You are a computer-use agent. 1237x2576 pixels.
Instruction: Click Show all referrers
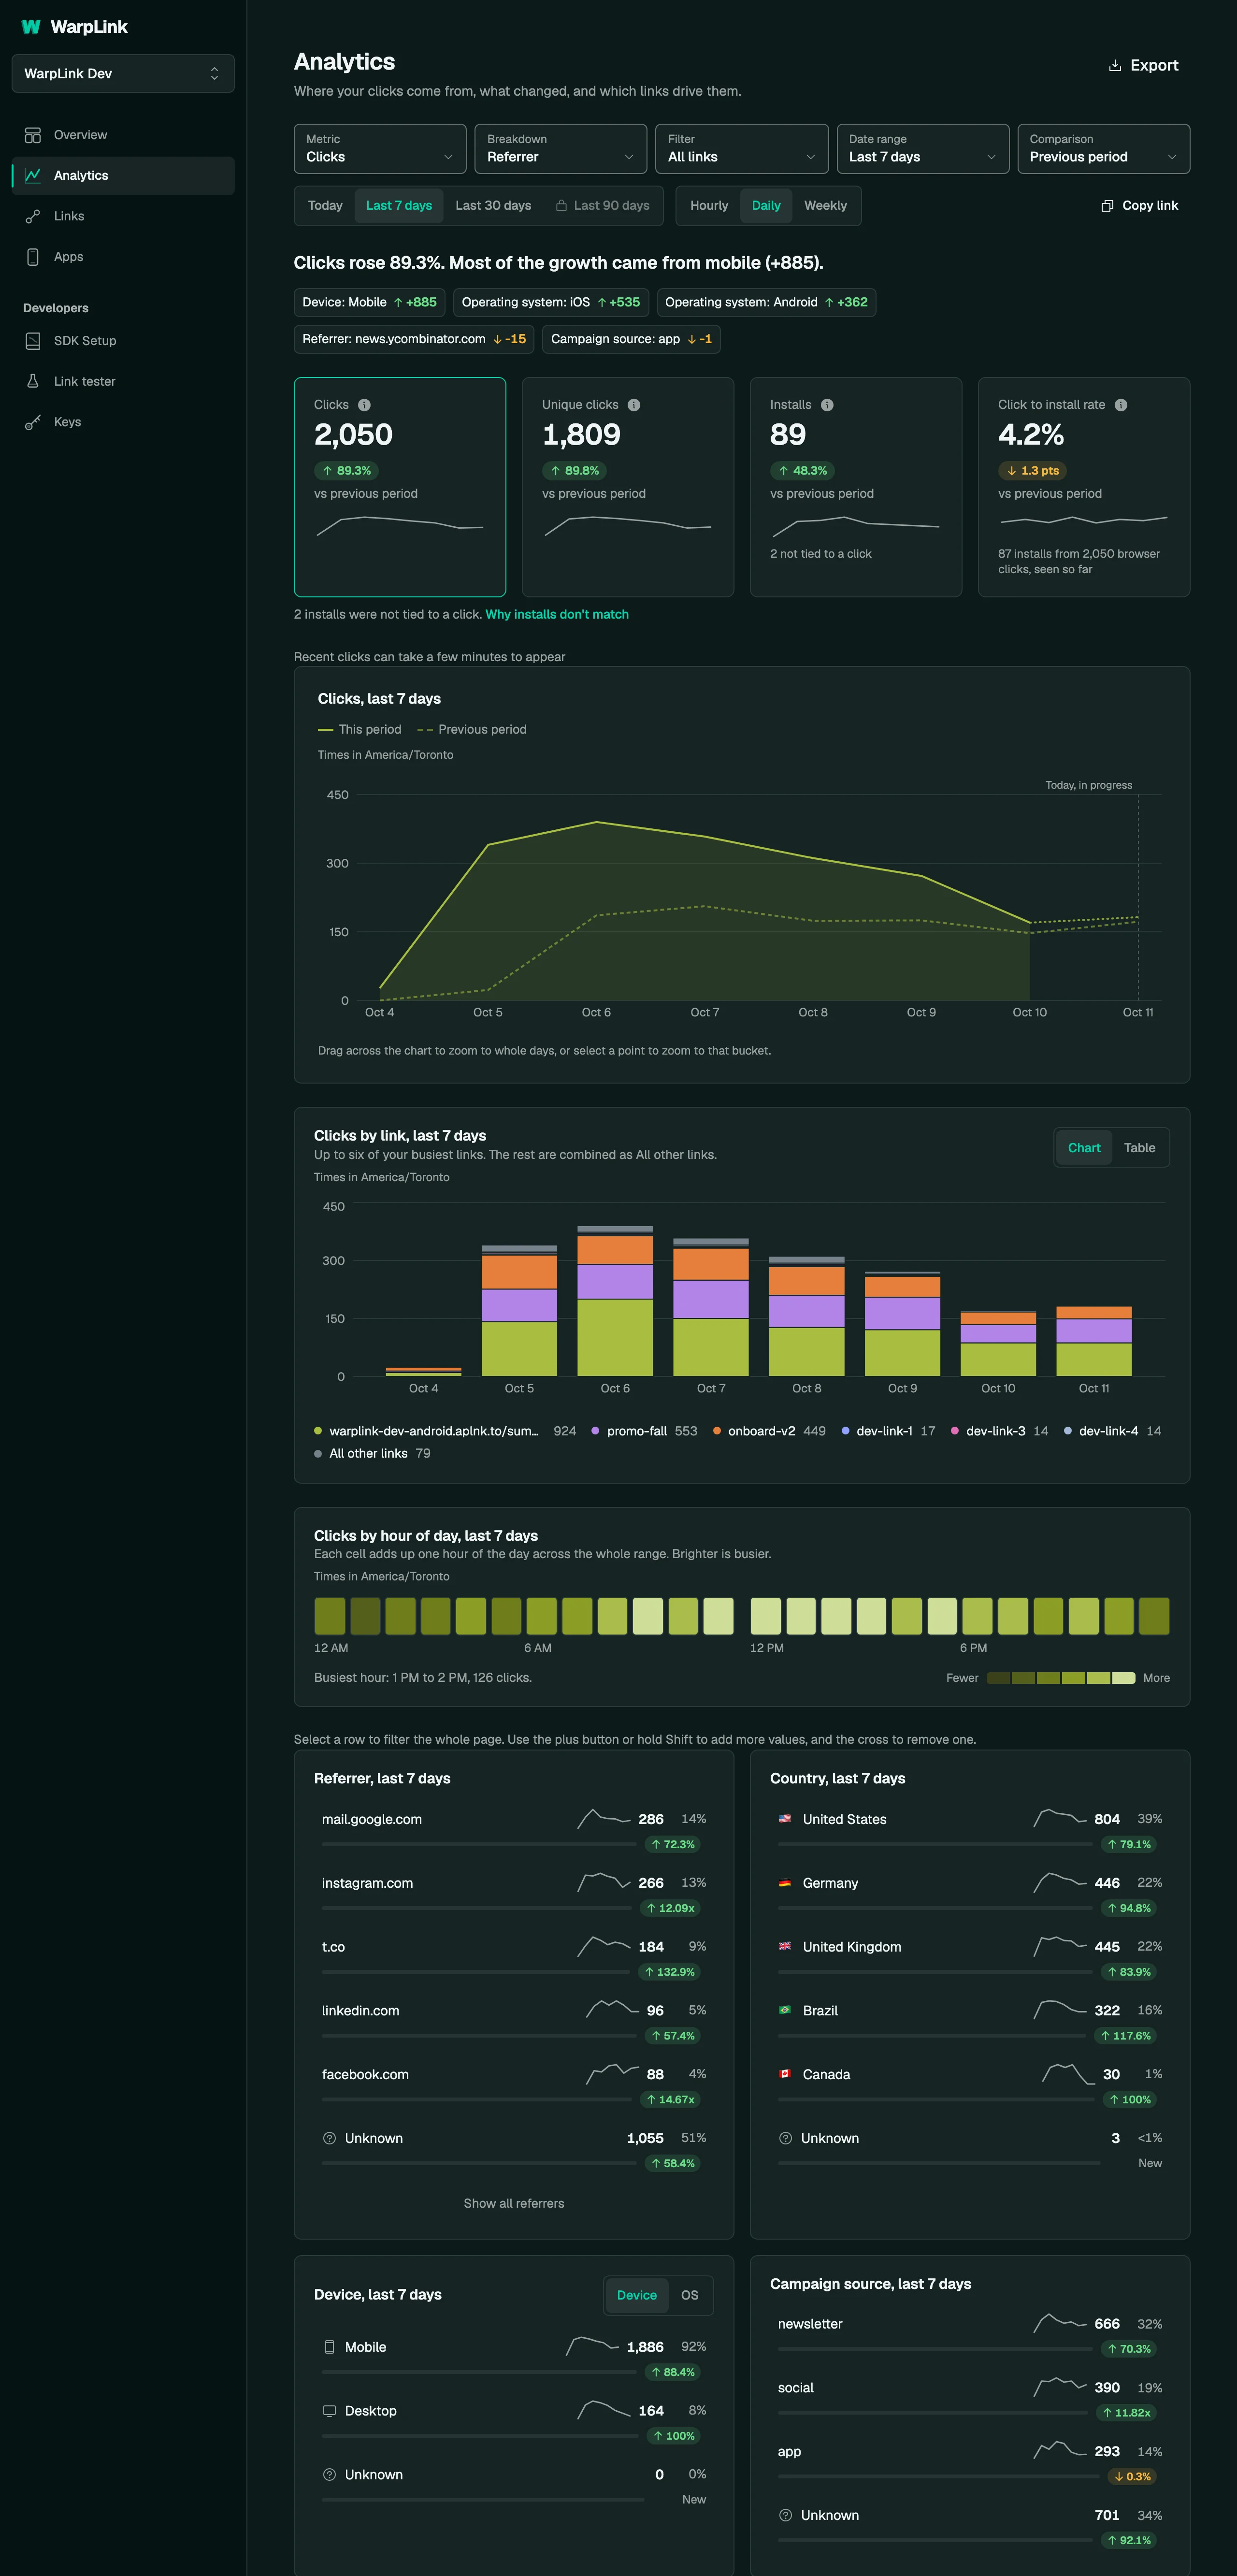pyautogui.click(x=514, y=2203)
